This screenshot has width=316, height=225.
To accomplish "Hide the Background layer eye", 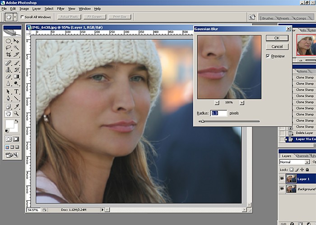I will pyautogui.click(x=282, y=189).
